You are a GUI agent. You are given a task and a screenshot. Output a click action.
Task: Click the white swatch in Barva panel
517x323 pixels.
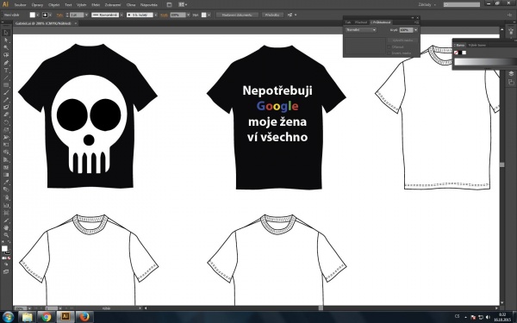click(464, 53)
